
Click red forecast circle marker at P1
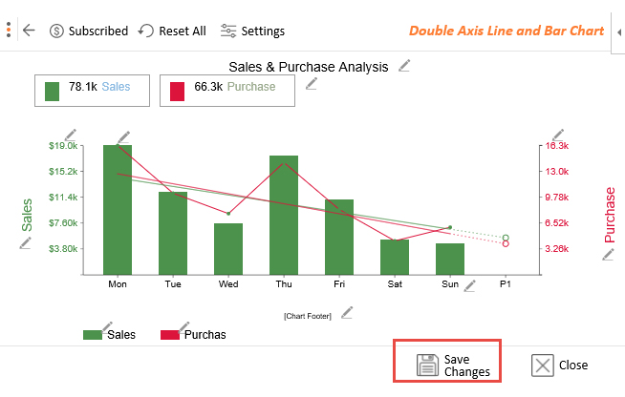506,243
